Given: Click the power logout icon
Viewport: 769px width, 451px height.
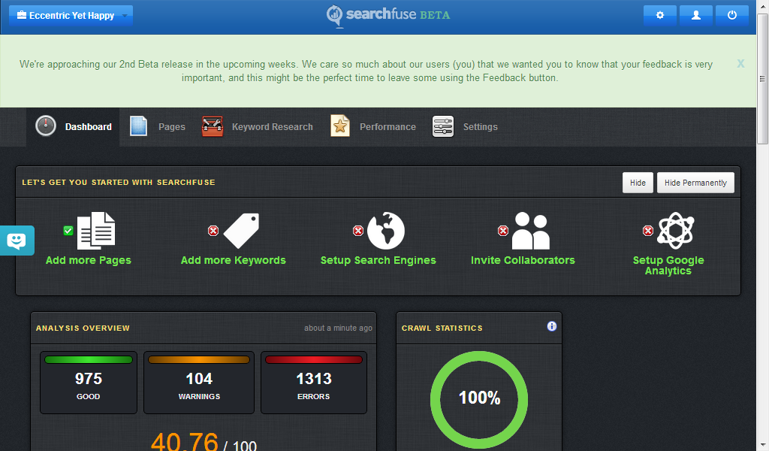Looking at the screenshot, I should pos(731,15).
